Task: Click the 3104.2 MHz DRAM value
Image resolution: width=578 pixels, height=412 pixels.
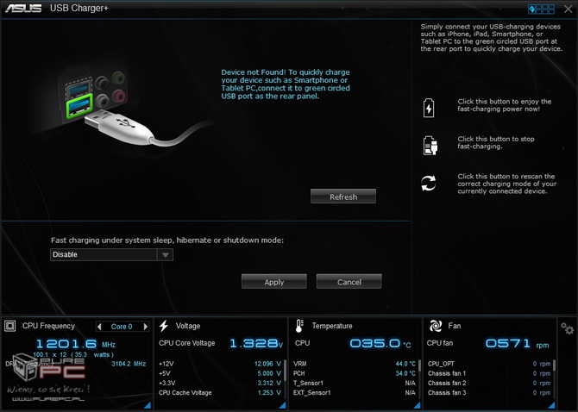Action: coord(129,364)
